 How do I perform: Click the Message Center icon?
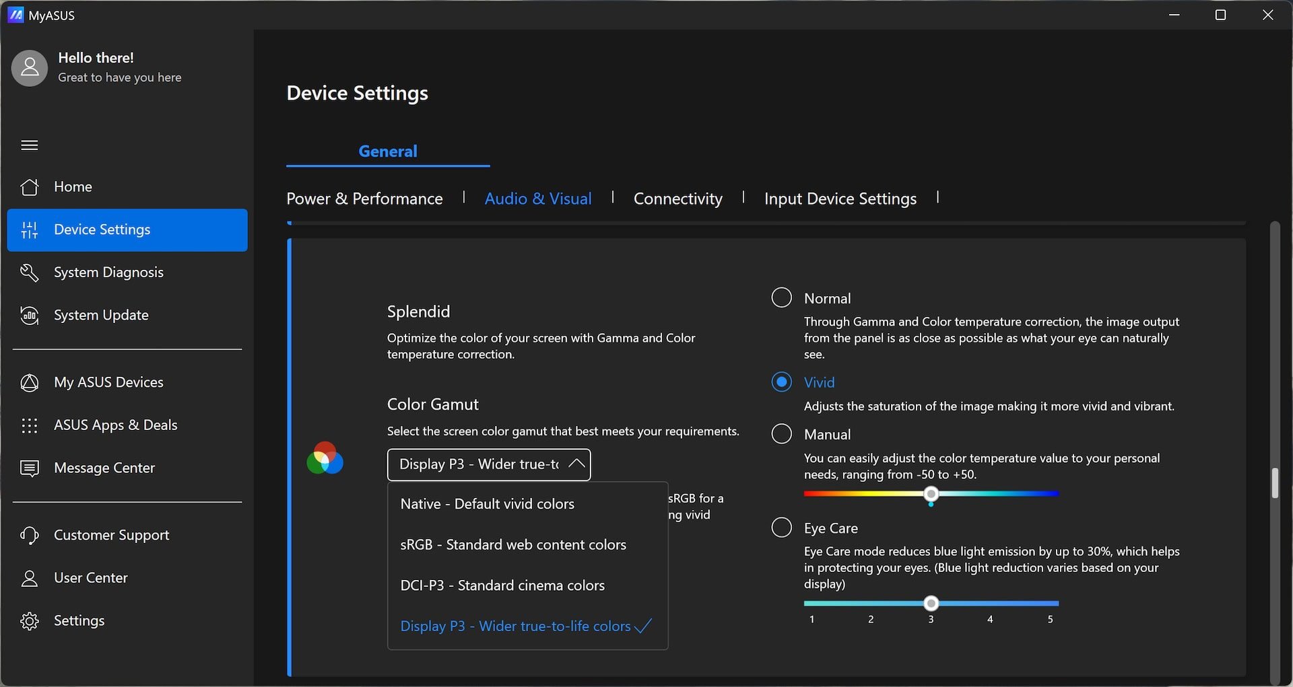tap(30, 468)
